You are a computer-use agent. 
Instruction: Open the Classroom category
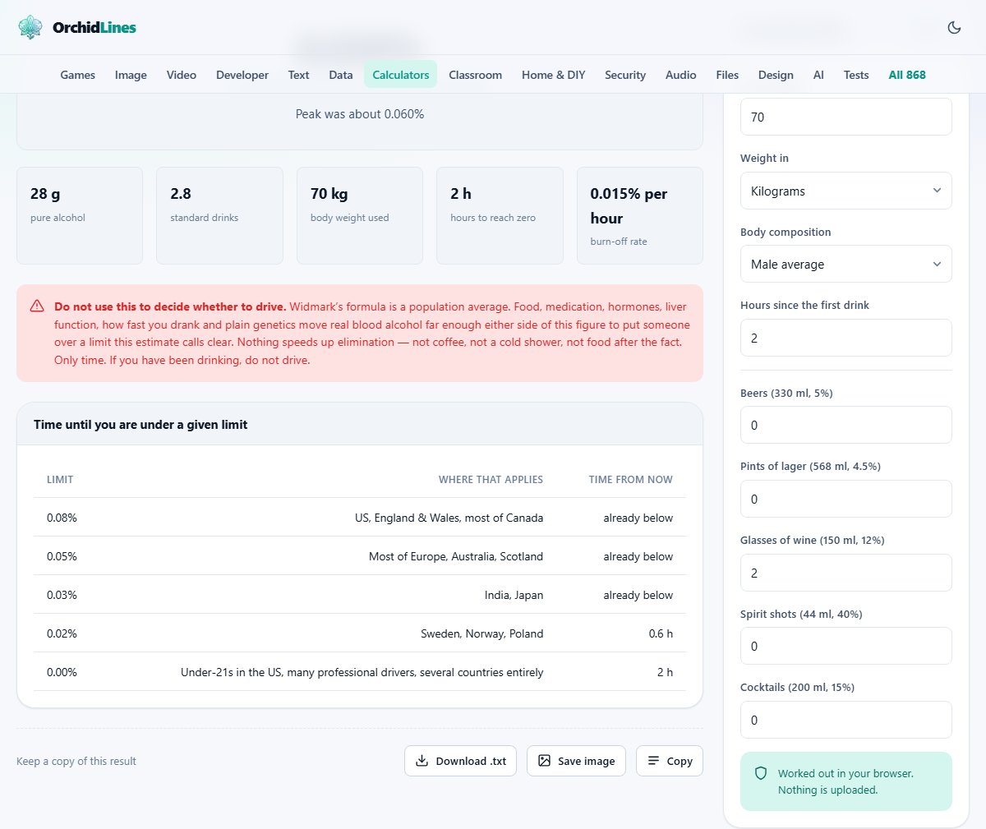click(x=475, y=75)
